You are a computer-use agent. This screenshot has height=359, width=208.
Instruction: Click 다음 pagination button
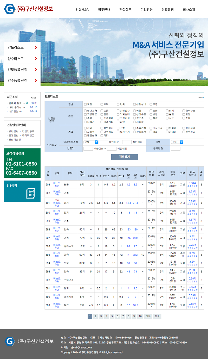[x=148, y=316]
